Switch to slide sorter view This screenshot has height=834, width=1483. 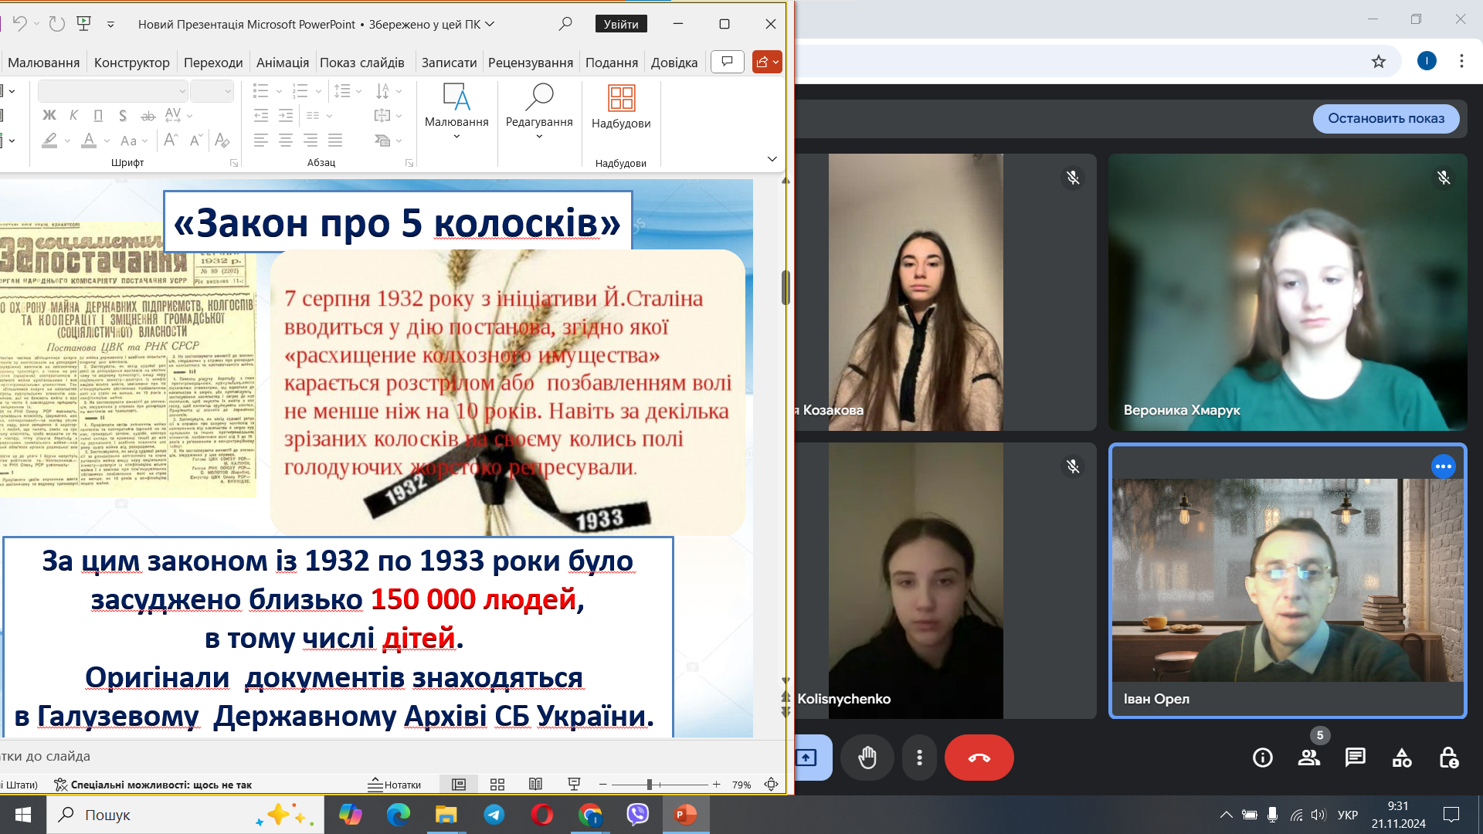click(x=497, y=785)
